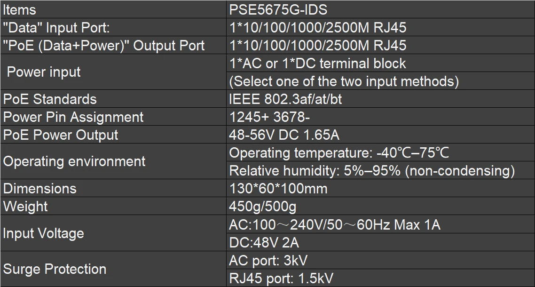Select the Operating environment label
This screenshot has width=535, height=287.
[x=74, y=161]
